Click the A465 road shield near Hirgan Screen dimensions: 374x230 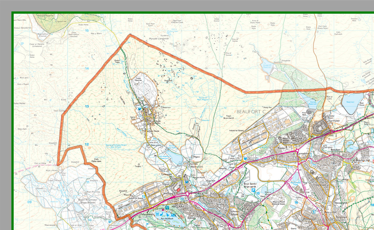pos(240,168)
